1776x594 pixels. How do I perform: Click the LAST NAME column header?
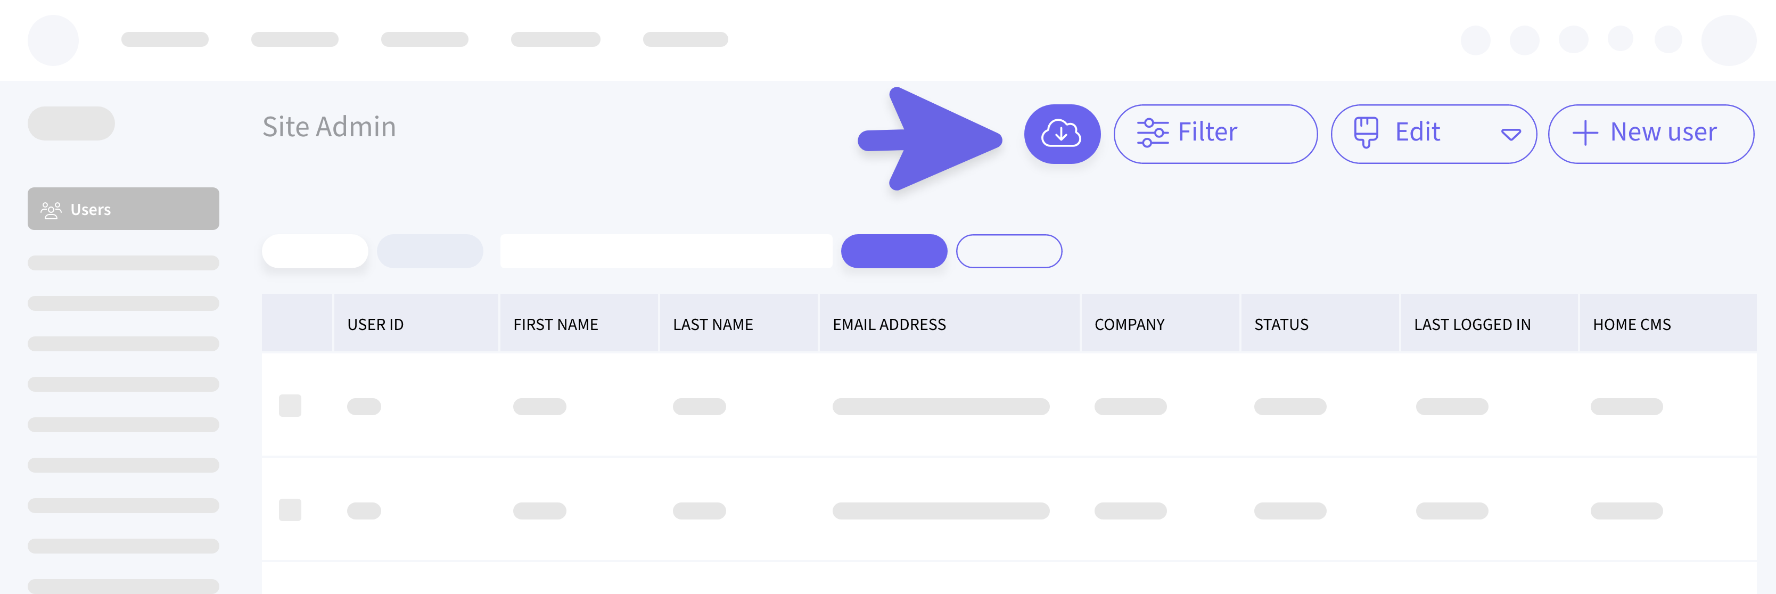(712, 325)
